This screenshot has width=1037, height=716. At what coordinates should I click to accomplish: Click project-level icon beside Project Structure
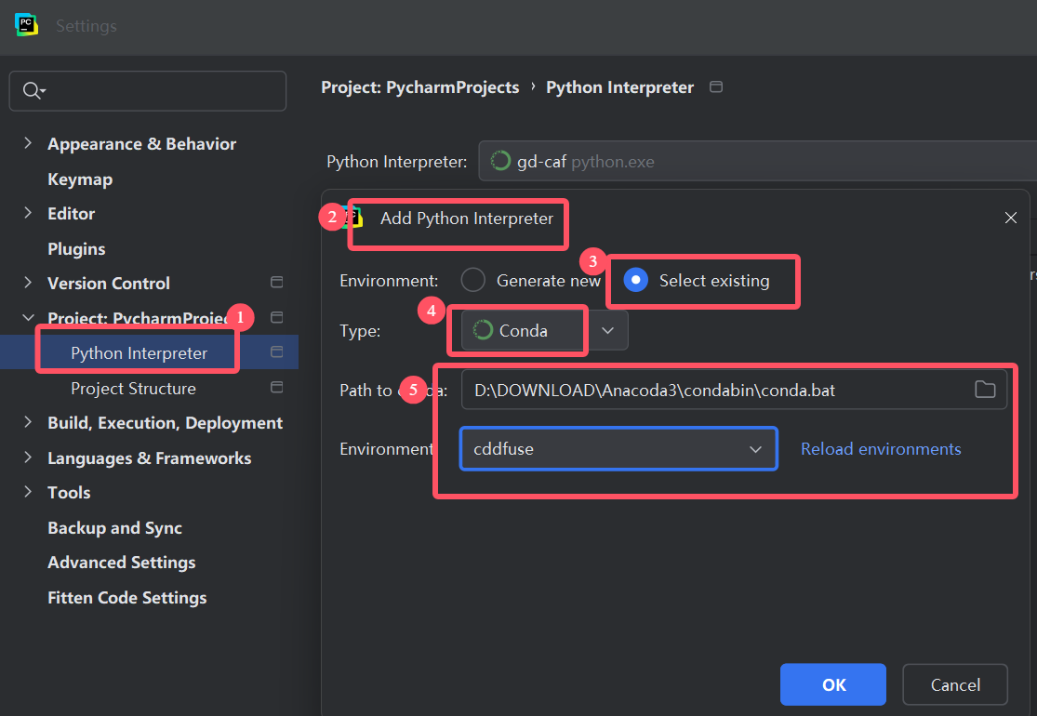(277, 387)
